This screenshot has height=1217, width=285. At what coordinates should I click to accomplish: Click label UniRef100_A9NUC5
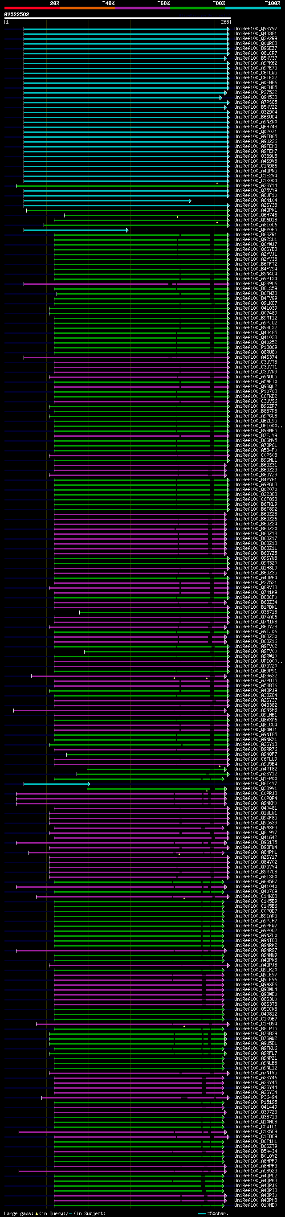pos(256,377)
